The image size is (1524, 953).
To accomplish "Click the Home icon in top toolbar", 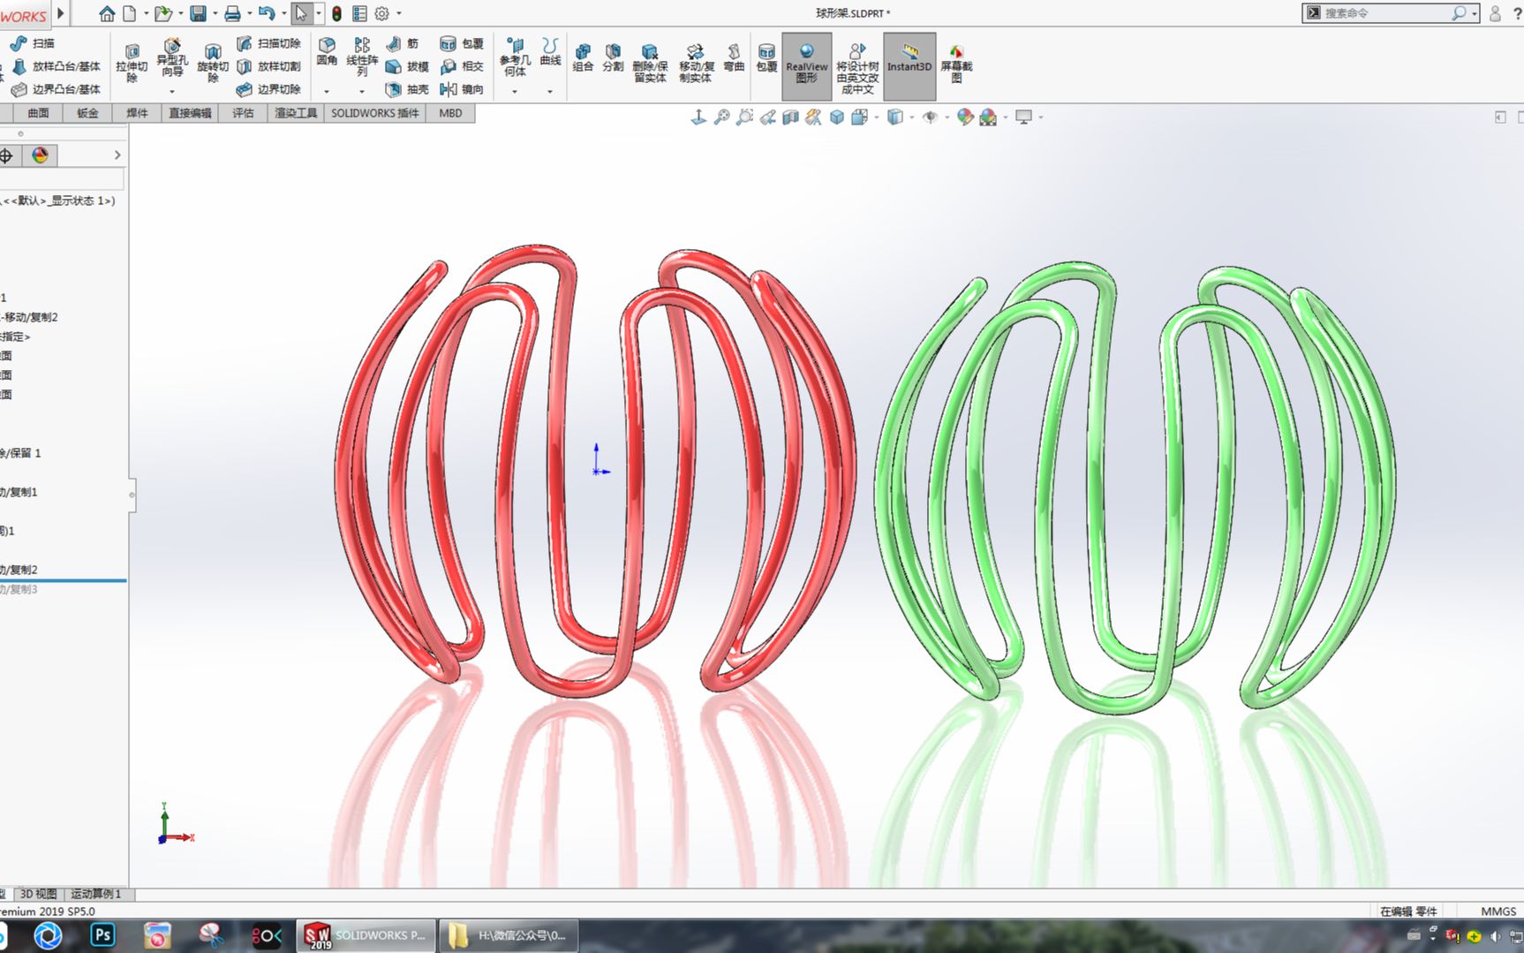I will coord(107,13).
